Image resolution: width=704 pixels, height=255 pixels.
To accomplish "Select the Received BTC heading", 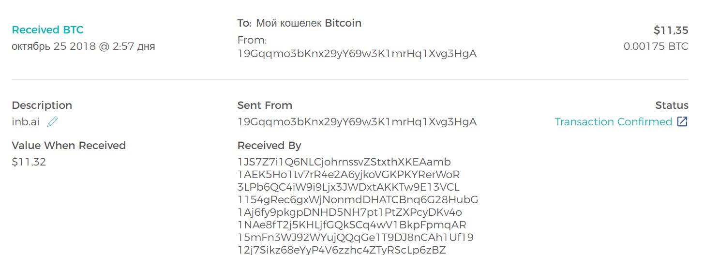I will [x=47, y=30].
